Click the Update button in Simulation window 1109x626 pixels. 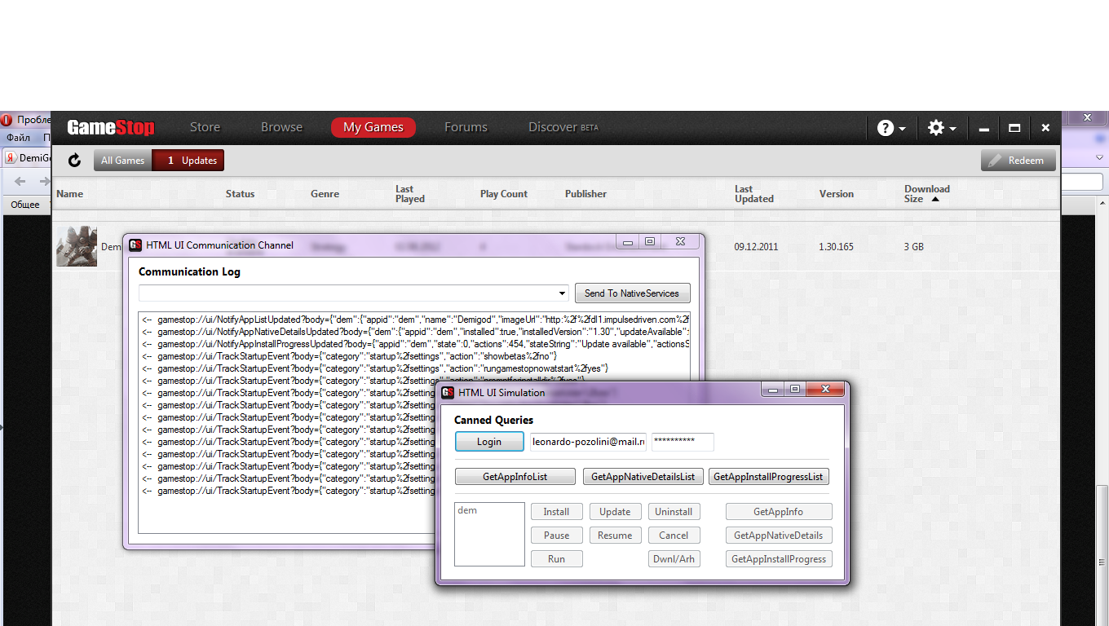pos(615,512)
